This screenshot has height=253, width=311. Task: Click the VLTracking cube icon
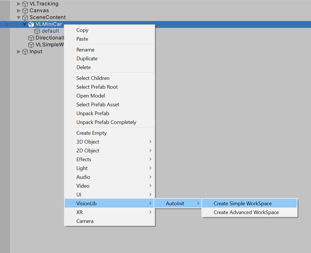click(25, 4)
